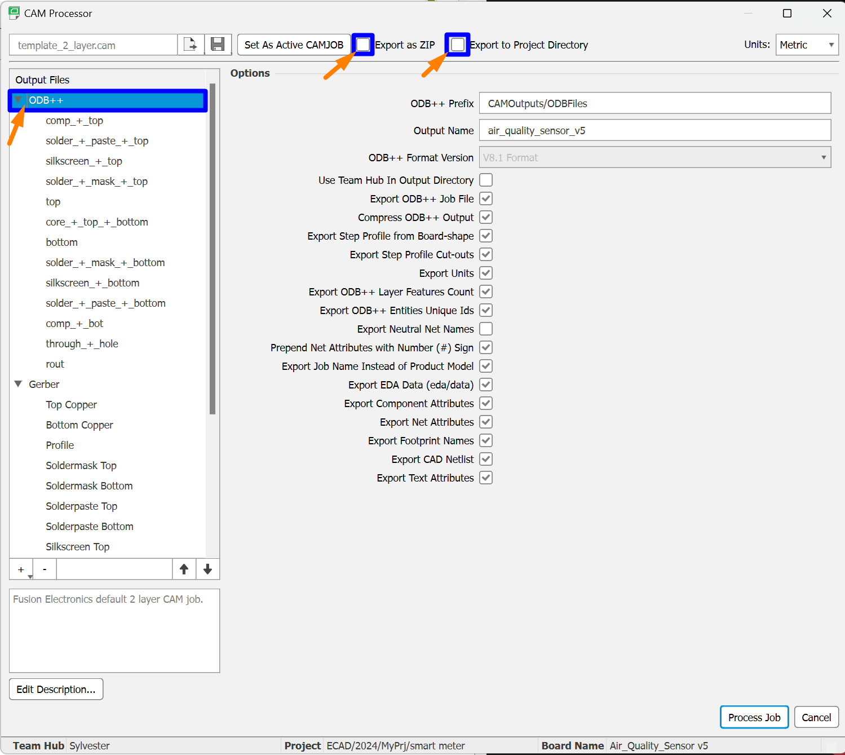
Task: Open the Units dropdown set to Metric
Action: (x=807, y=45)
